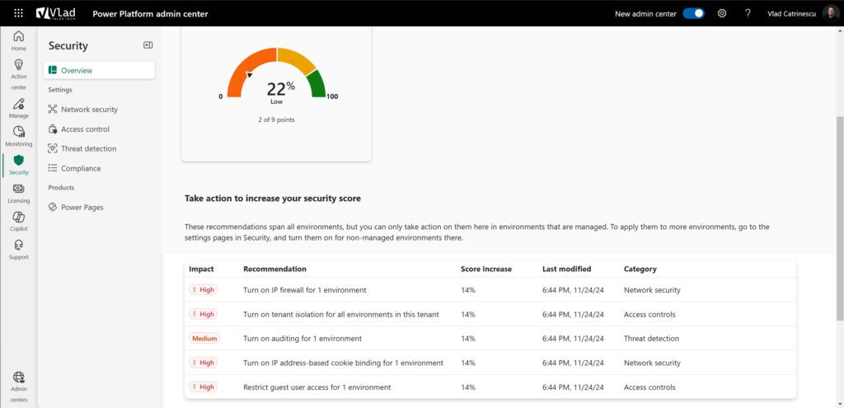This screenshot has width=844, height=408.
Task: Click Power Platform admin center title
Action: click(x=150, y=14)
